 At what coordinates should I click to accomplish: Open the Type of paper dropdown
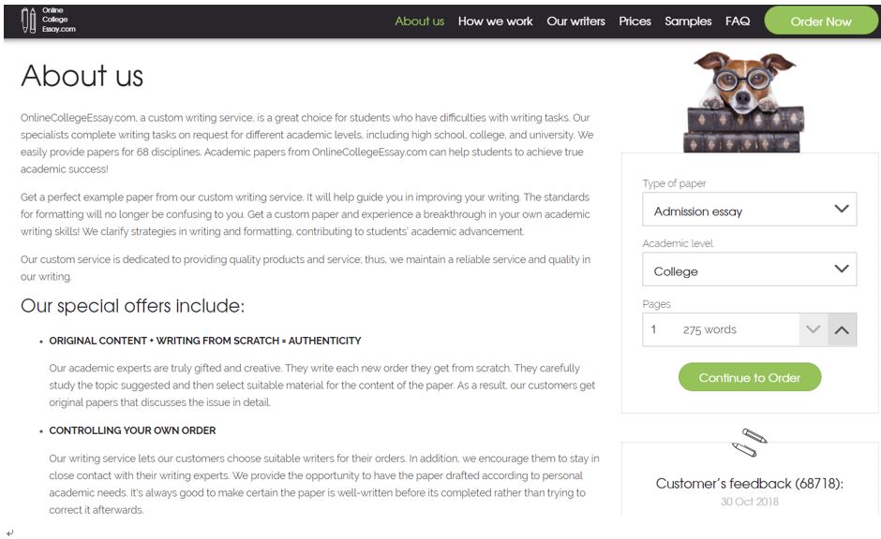(749, 210)
